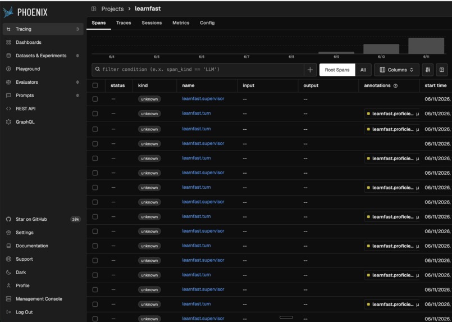Switch to the Config tab
The image size is (452, 322).
tap(207, 23)
